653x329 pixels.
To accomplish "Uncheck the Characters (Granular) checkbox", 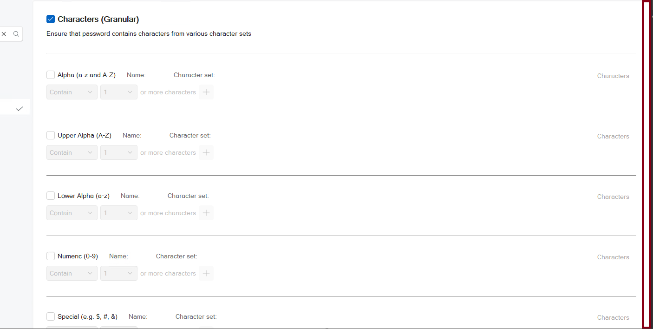I will [x=51, y=19].
